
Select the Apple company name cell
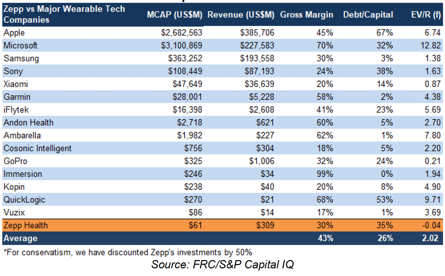pyautogui.click(x=14, y=33)
